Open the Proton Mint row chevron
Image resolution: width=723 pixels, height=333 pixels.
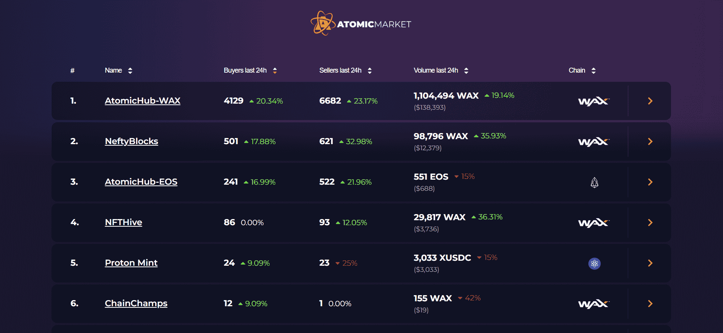(650, 263)
